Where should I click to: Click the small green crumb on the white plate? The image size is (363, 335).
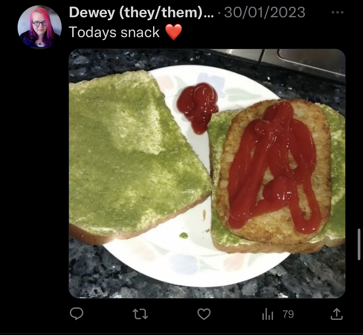point(183,235)
